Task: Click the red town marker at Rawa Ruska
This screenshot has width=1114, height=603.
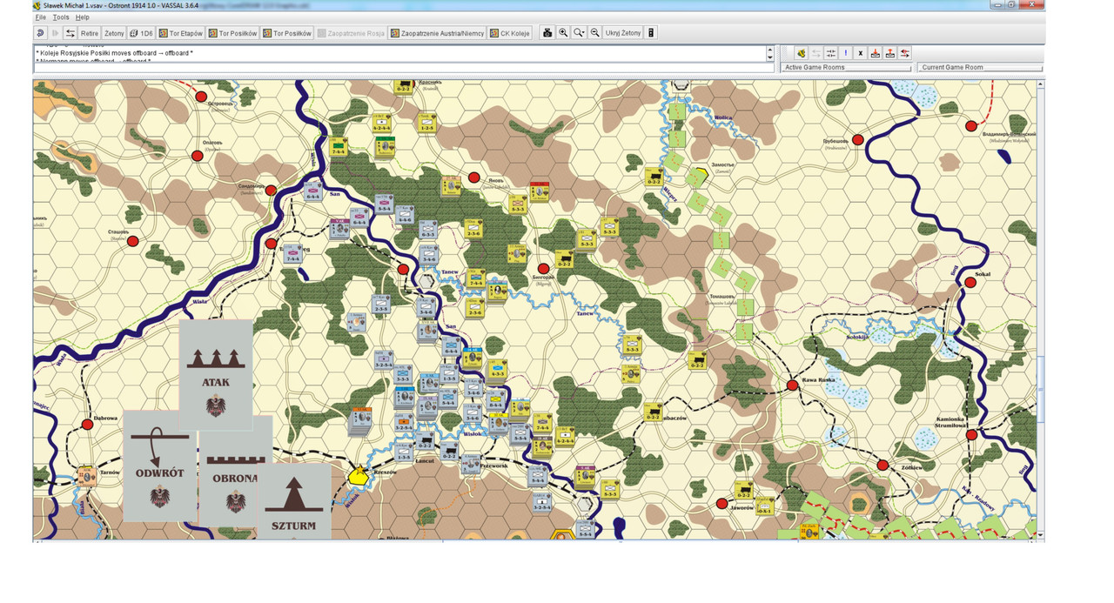Action: click(793, 385)
